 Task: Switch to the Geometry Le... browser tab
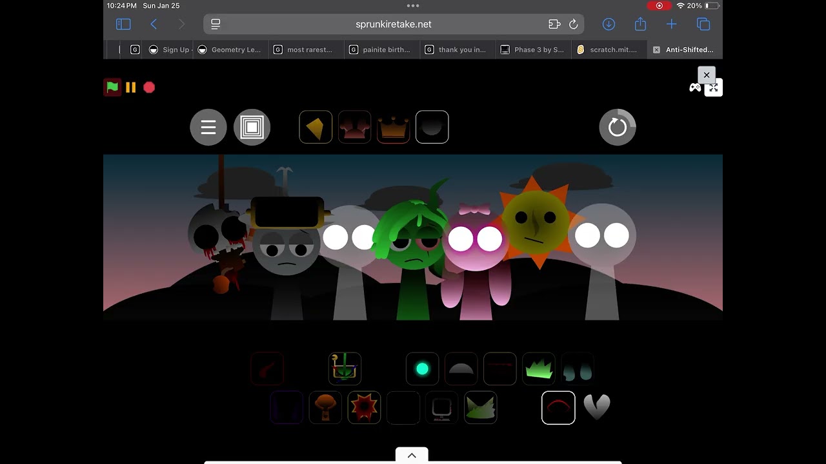[230, 50]
